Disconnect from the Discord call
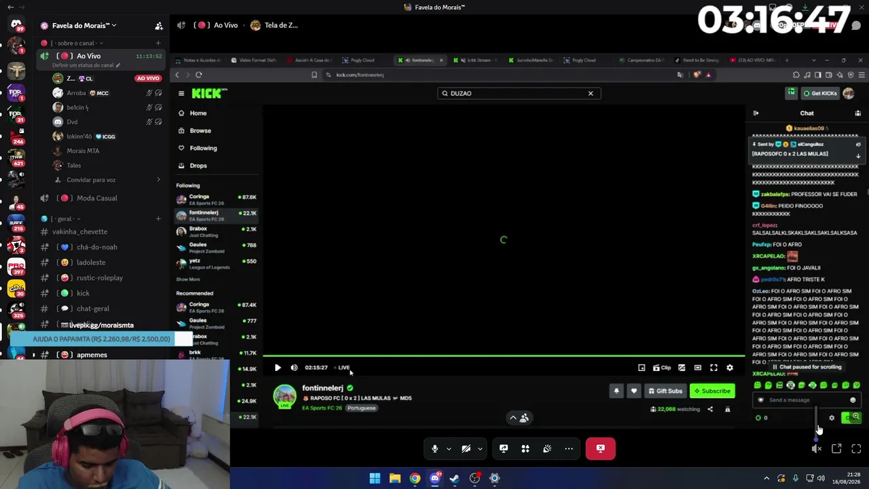Viewport: 869px width, 489px height. tap(600, 449)
